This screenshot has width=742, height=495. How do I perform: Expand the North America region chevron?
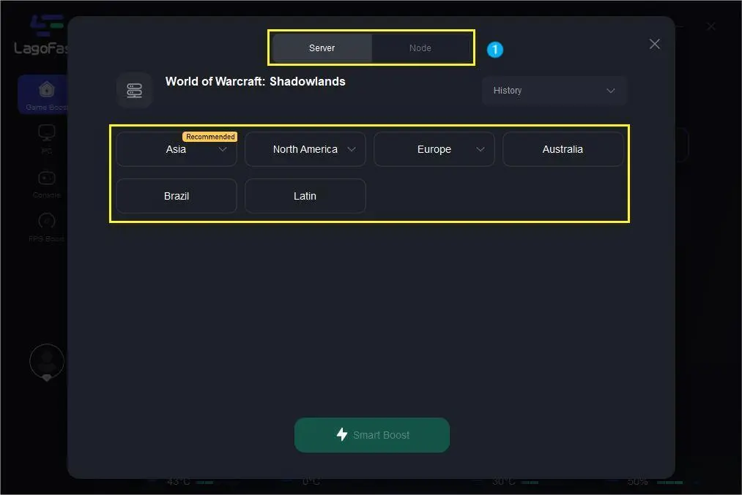[352, 149]
